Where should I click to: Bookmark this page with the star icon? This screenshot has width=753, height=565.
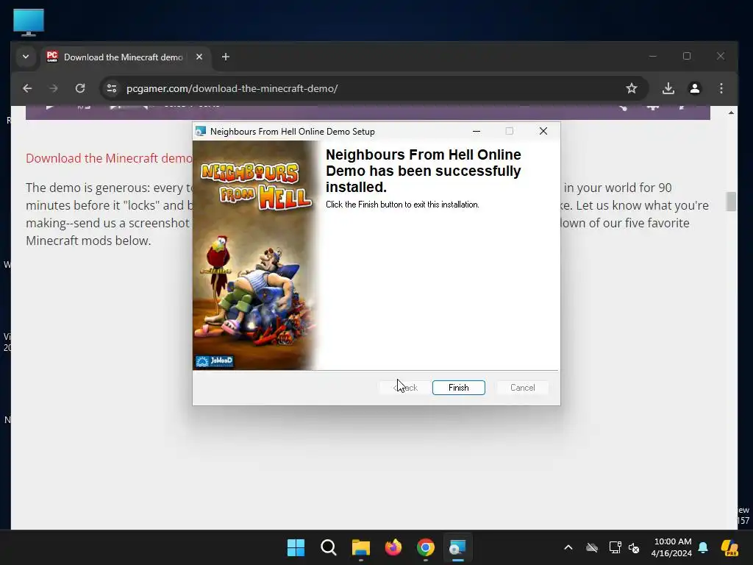632,88
